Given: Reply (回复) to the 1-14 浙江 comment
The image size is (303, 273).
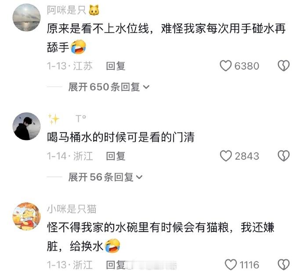Looking at the screenshot, I should 115,156.
